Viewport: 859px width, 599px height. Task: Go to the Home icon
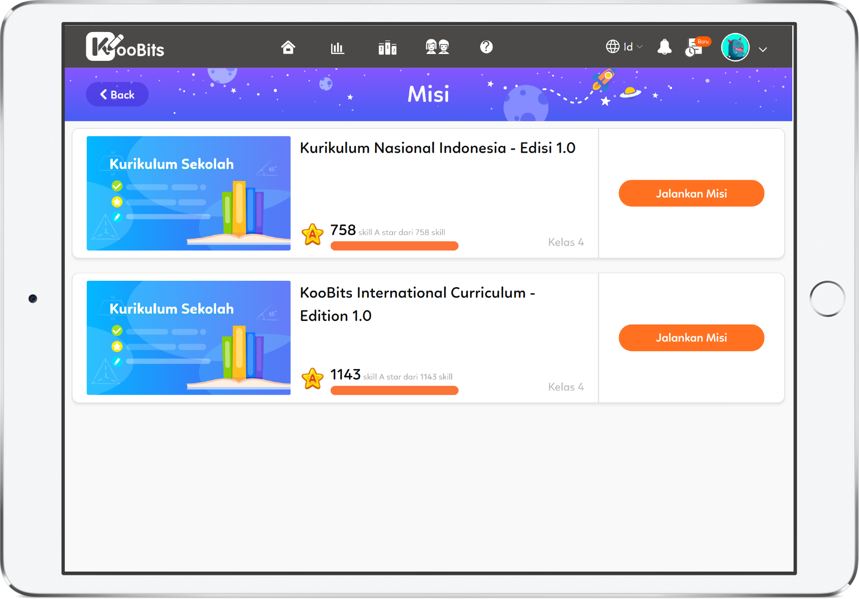coord(288,47)
